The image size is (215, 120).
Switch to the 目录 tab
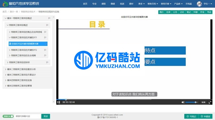click(168, 12)
